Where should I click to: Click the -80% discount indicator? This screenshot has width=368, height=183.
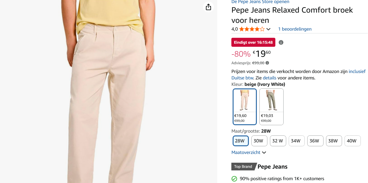coord(241,54)
